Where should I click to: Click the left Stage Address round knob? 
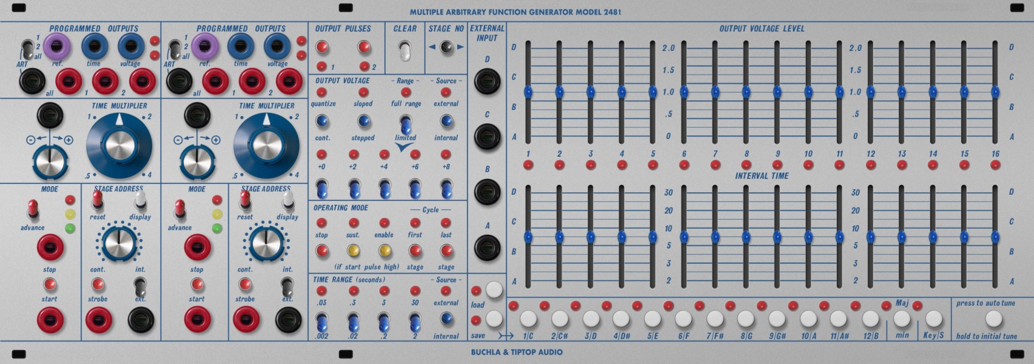(118, 243)
